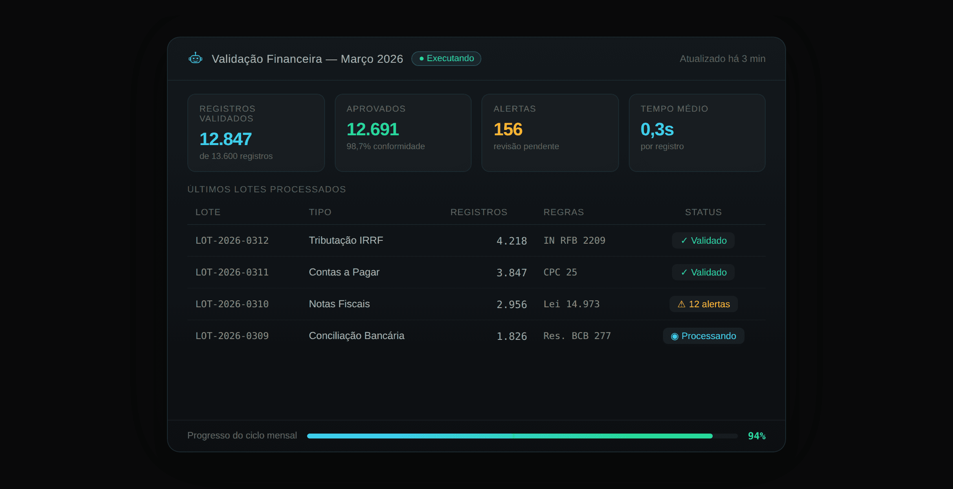Open the 12 alertas warning badge
Screen dimensions: 953x489
coord(703,304)
